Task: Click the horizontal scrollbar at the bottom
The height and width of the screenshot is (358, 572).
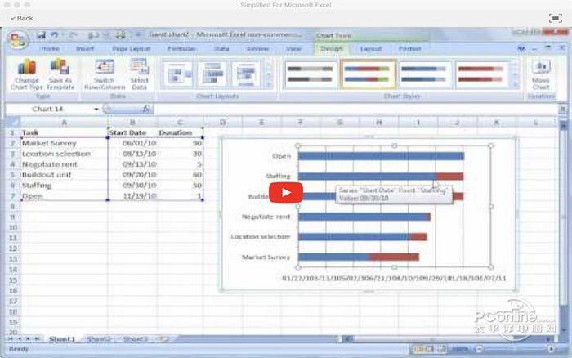Action: click(x=449, y=339)
